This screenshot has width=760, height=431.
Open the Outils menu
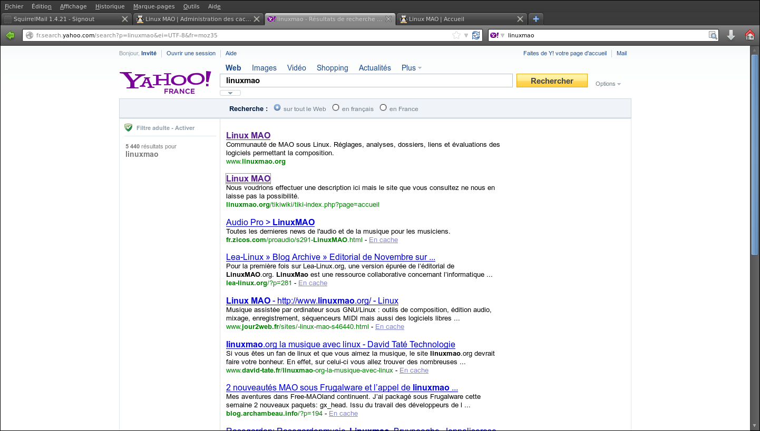click(x=191, y=6)
